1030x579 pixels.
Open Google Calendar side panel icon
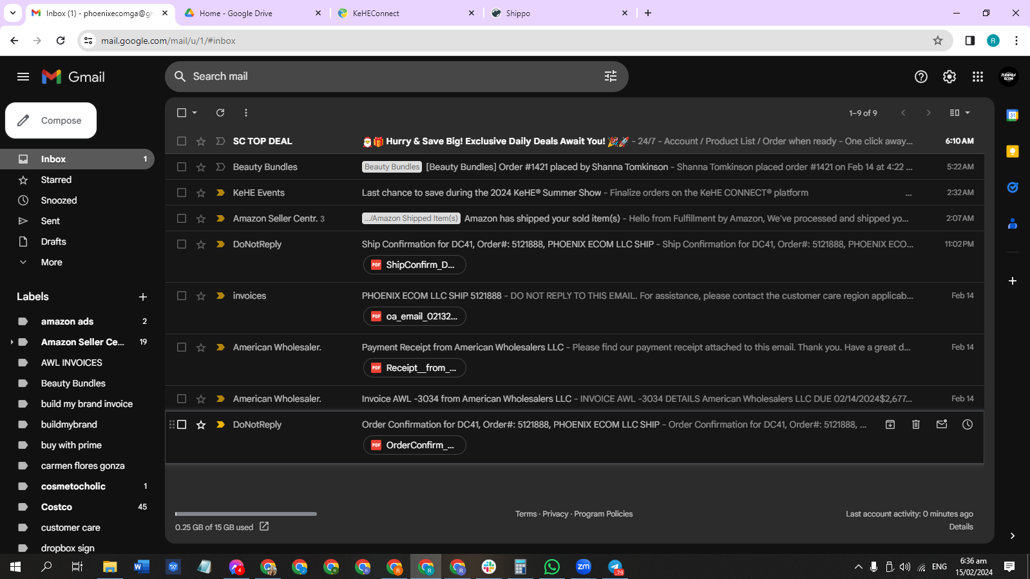pos(1013,115)
